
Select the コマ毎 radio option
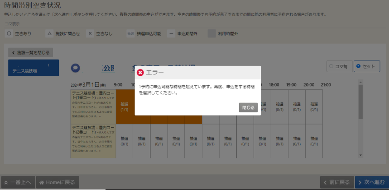click(339, 66)
